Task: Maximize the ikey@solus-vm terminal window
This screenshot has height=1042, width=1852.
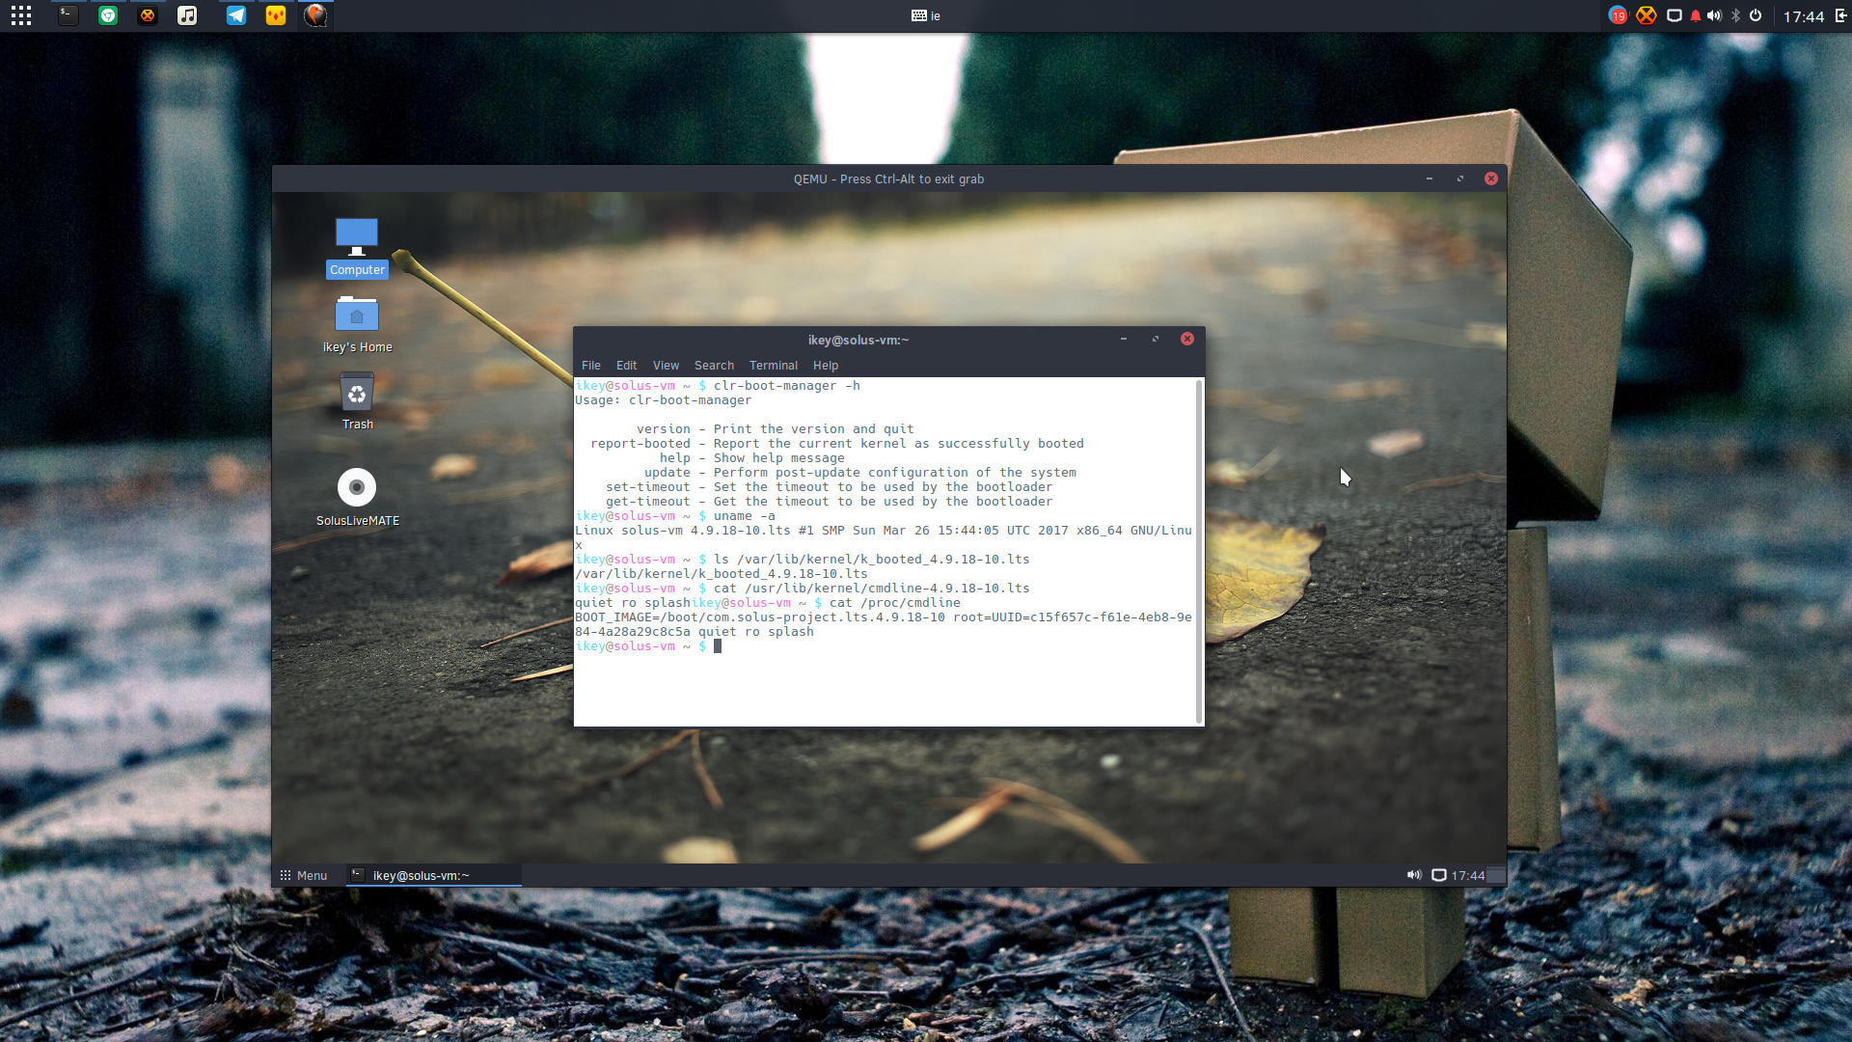Action: pos(1156,339)
